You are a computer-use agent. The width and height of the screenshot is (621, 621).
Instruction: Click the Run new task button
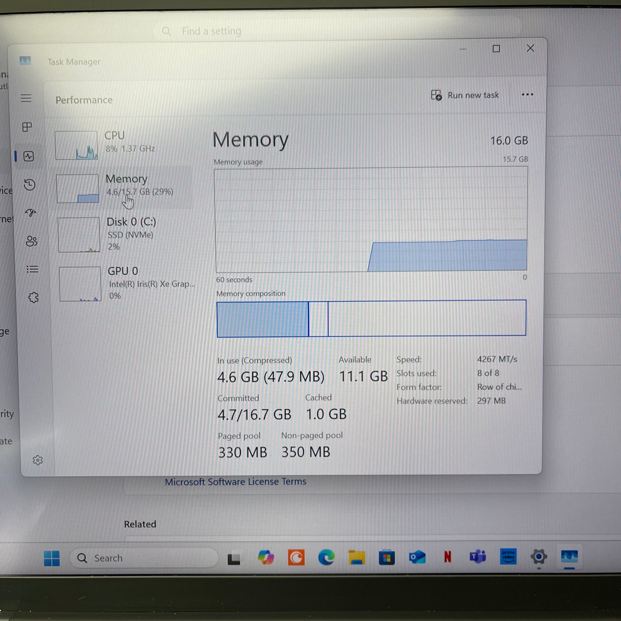pyautogui.click(x=465, y=95)
